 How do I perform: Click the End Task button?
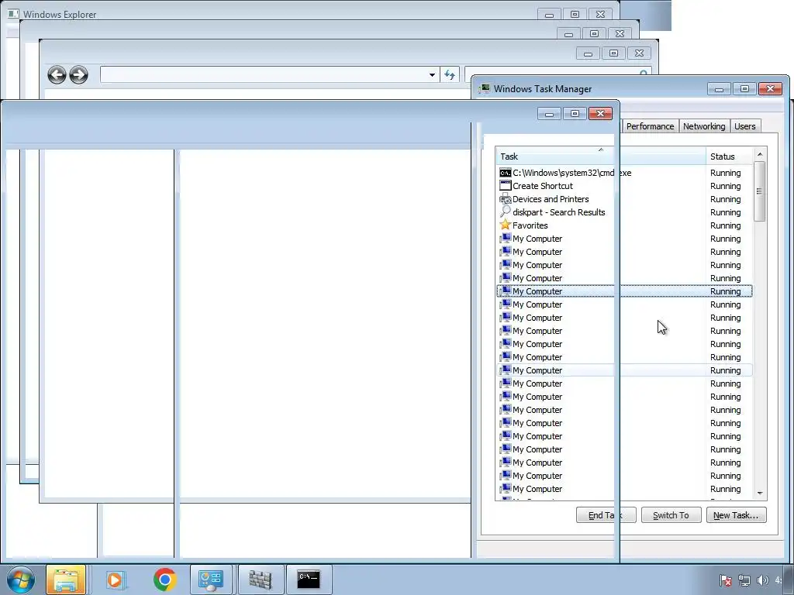click(606, 515)
